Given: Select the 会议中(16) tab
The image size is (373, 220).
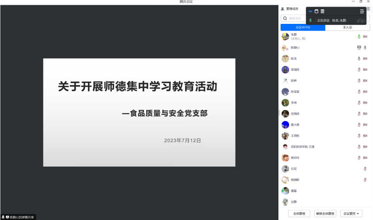Looking at the screenshot, I should click(303, 27).
